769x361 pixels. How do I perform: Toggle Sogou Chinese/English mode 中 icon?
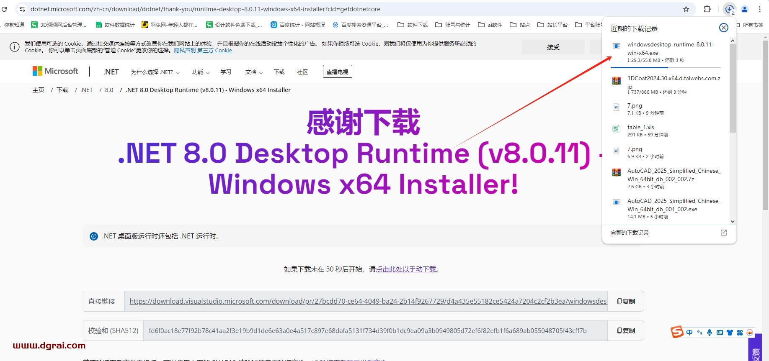tap(689, 333)
